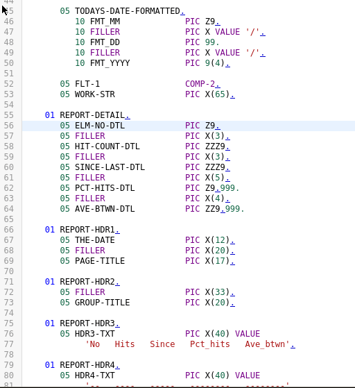Click the COMP-2 usage keyword
The height and width of the screenshot is (388, 355).
(200, 84)
